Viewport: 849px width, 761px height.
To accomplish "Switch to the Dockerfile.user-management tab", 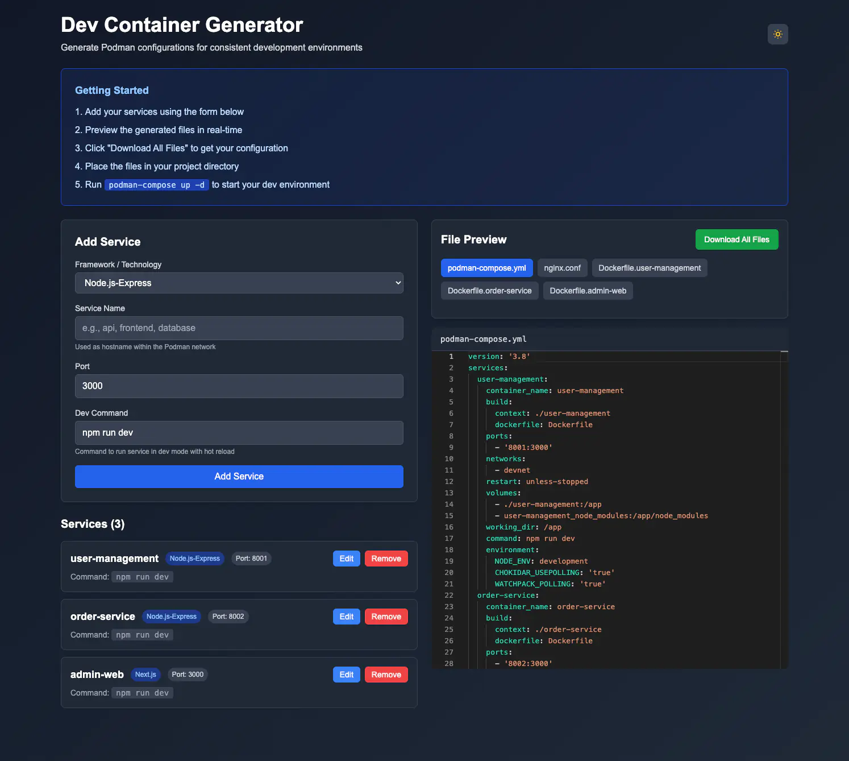I will click(x=650, y=267).
